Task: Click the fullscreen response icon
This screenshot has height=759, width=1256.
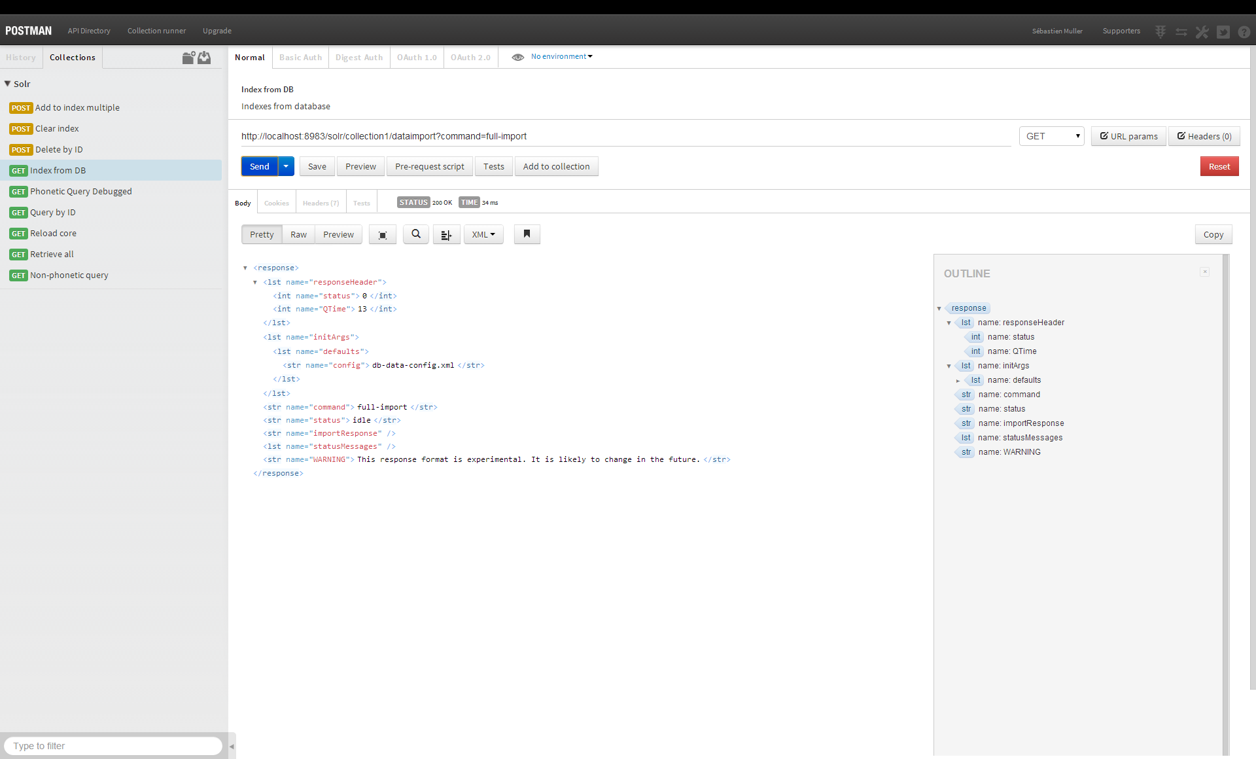Action: [x=383, y=235]
